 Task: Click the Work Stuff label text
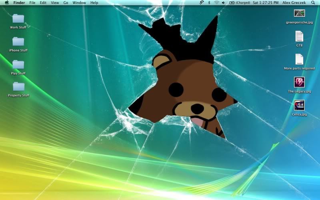click(x=18, y=27)
